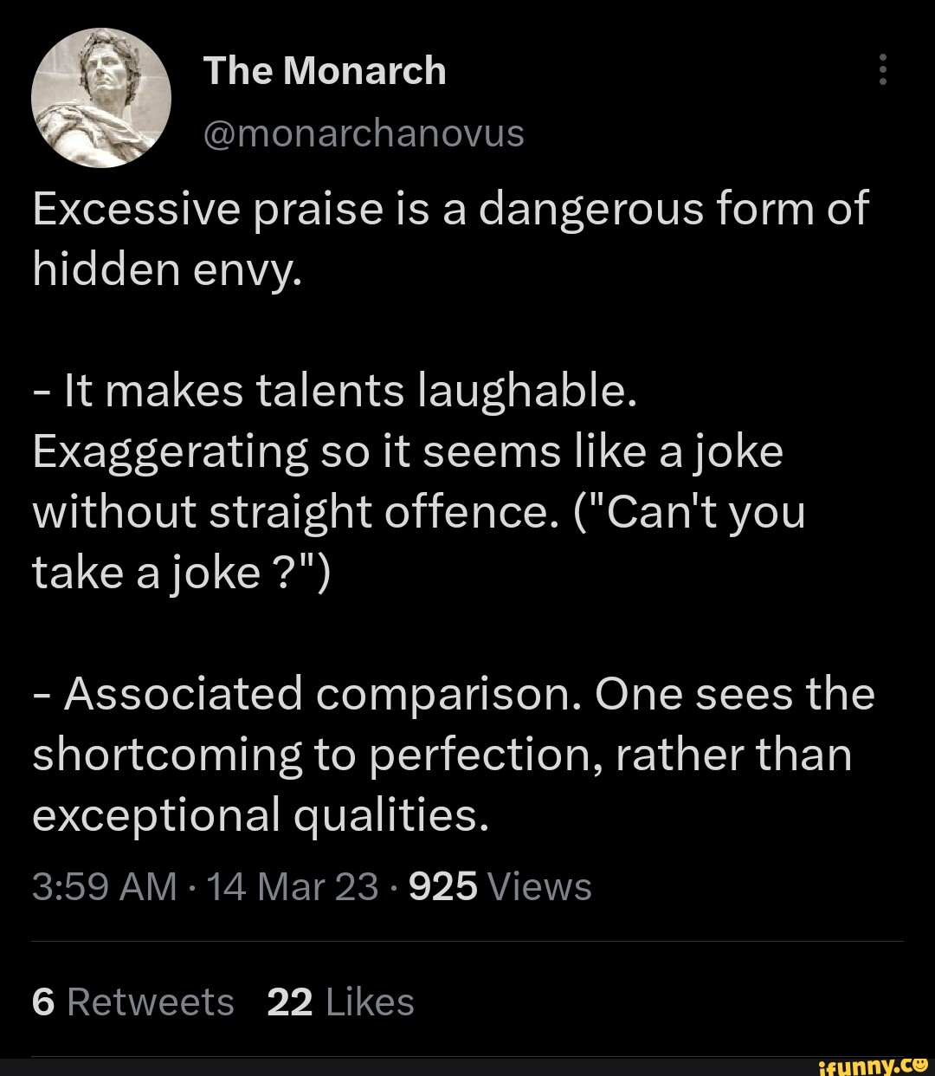This screenshot has height=1076, width=935.
Task: View the 6 Retweets list
Action: [x=132, y=1002]
